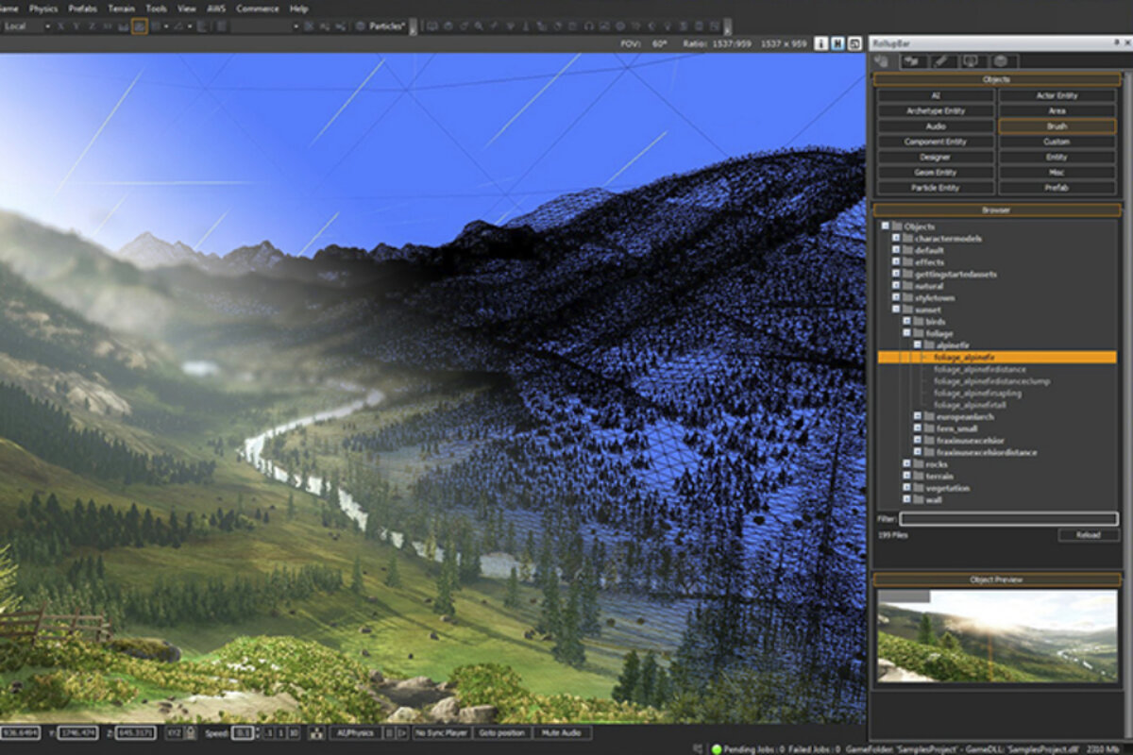Open the Terrain menu
The width and height of the screenshot is (1133, 755).
tap(121, 8)
